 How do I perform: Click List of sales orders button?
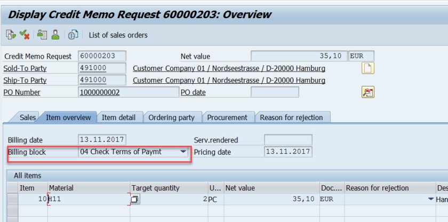(x=118, y=35)
